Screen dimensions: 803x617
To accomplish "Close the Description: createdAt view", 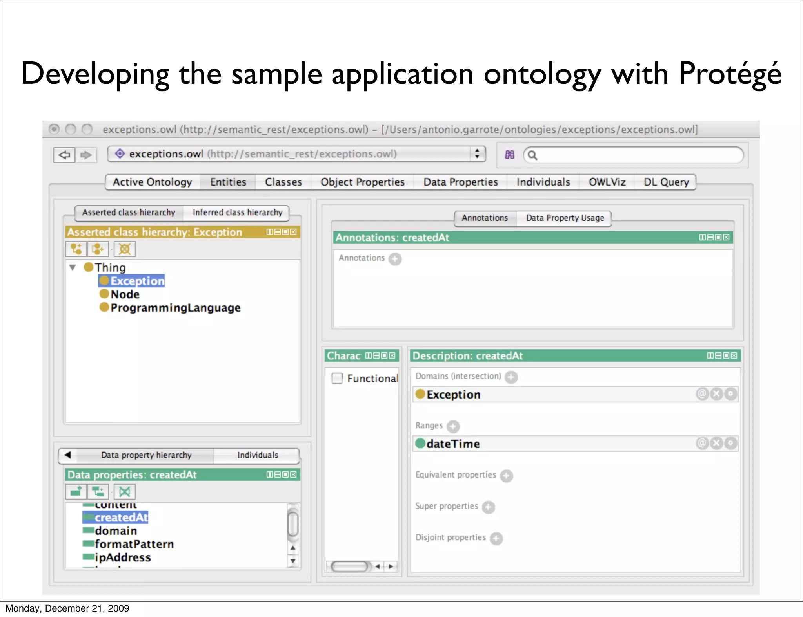I will 734,355.
